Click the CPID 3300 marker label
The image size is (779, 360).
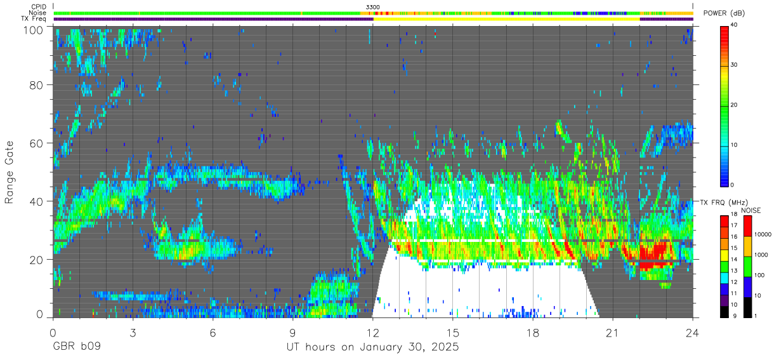pos(373,7)
